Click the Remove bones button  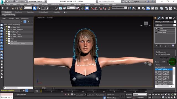coord(171,62)
